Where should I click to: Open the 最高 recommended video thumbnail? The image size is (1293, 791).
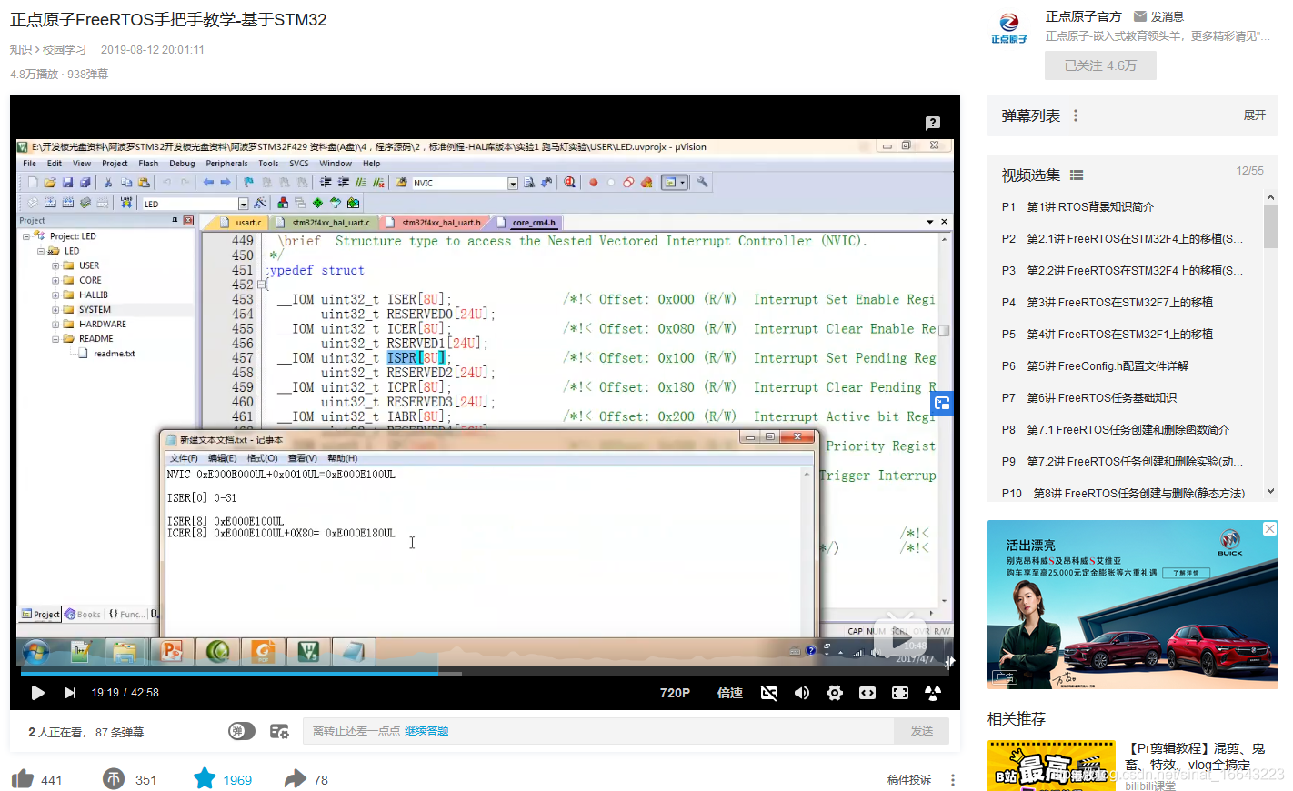(1051, 766)
